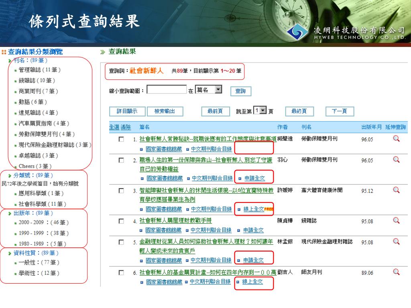This screenshot has height=308, width=411.
Task: Select 一般性 (77筆) material type
Action: point(39,262)
